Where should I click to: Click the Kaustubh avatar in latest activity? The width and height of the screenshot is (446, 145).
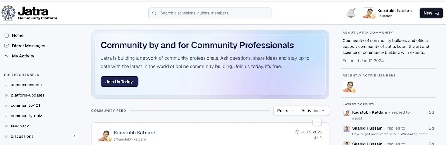tap(347, 113)
